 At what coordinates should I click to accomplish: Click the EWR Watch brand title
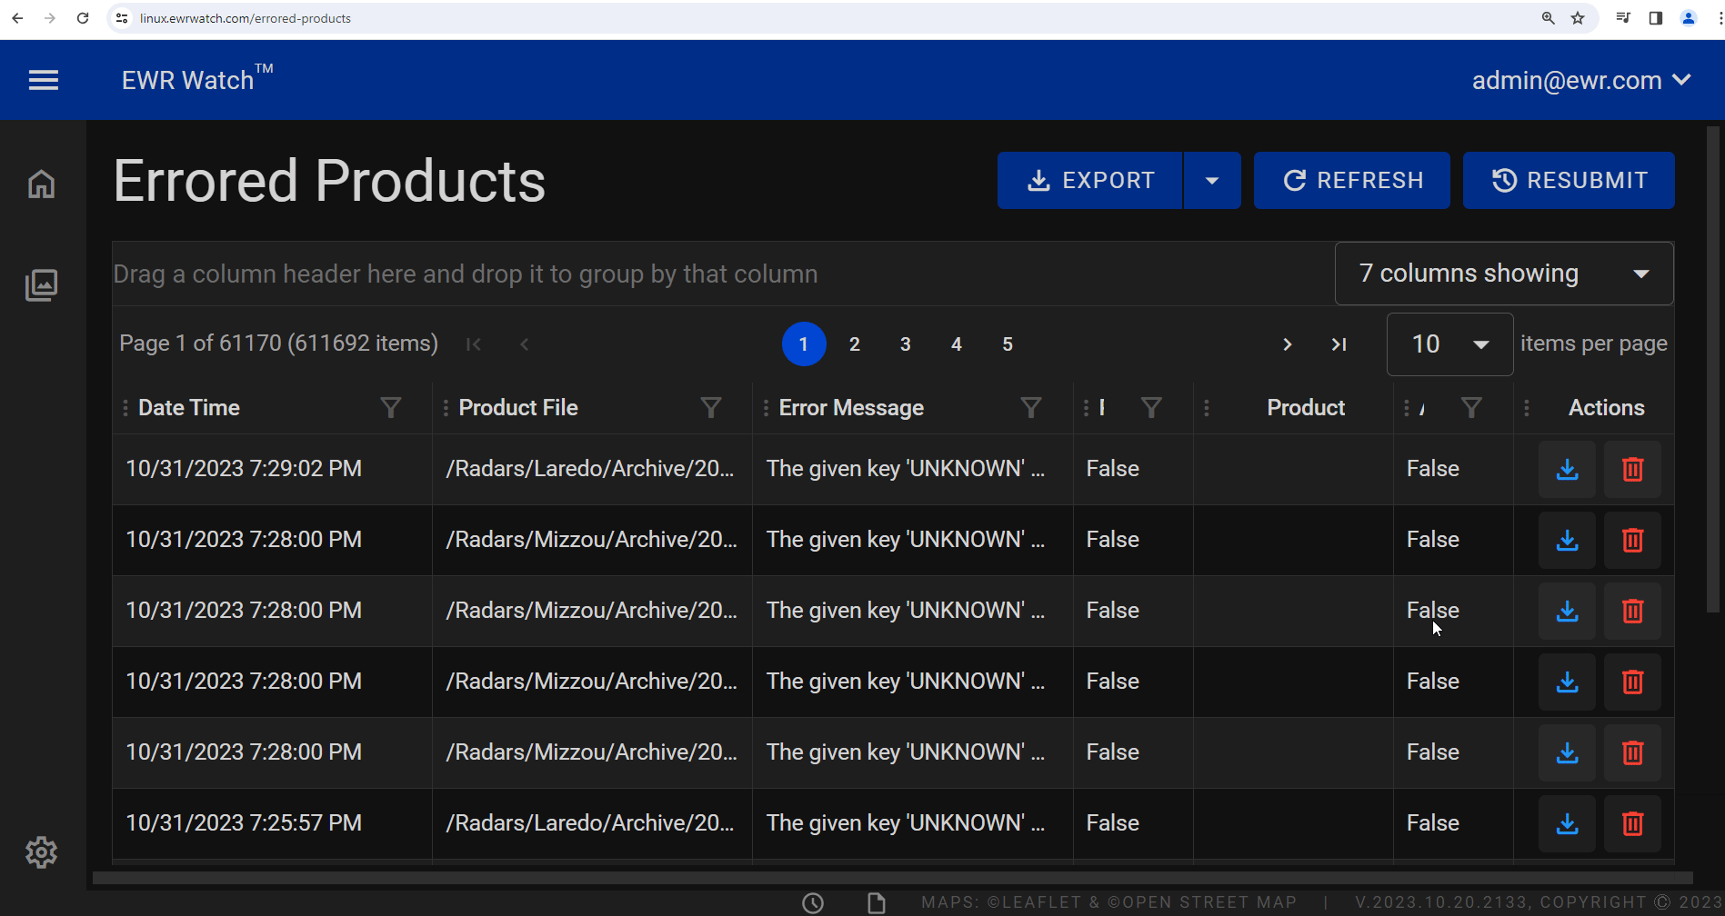click(x=197, y=79)
